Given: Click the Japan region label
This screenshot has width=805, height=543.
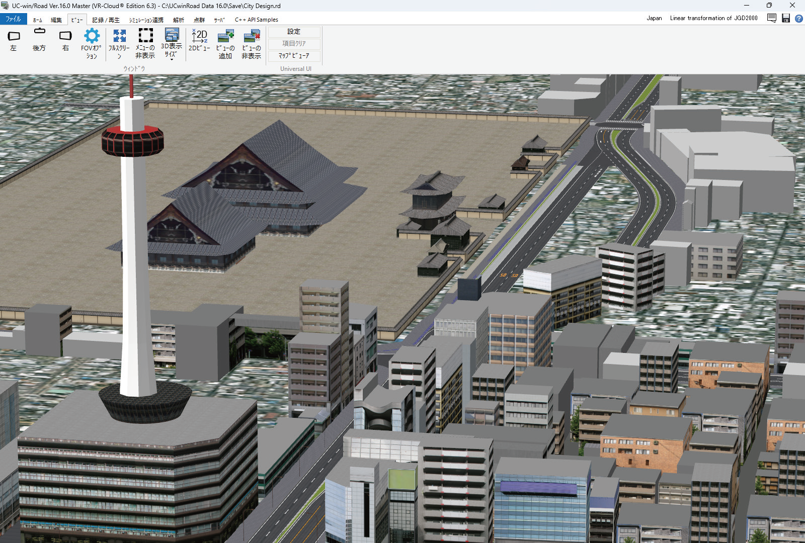Looking at the screenshot, I should (x=654, y=18).
